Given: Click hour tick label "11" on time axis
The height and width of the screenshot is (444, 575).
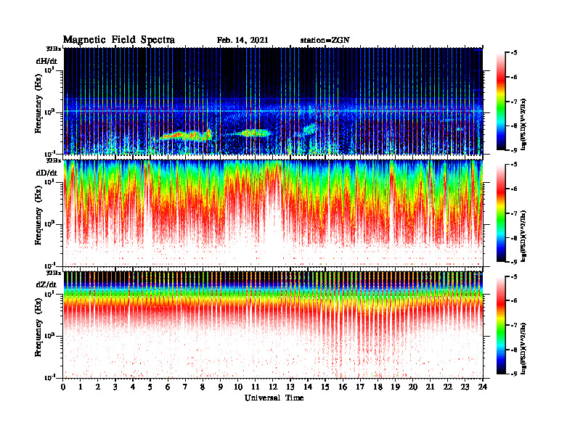Looking at the screenshot, I should click(256, 387).
